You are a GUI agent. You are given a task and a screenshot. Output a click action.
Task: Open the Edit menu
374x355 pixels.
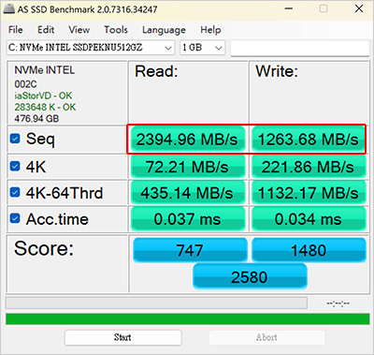pyautogui.click(x=46, y=30)
